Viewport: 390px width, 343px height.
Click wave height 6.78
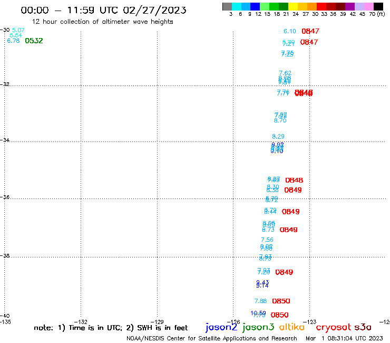[x=13, y=41]
